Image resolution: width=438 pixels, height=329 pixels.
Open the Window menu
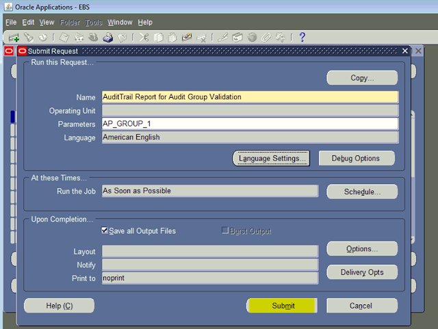(120, 23)
